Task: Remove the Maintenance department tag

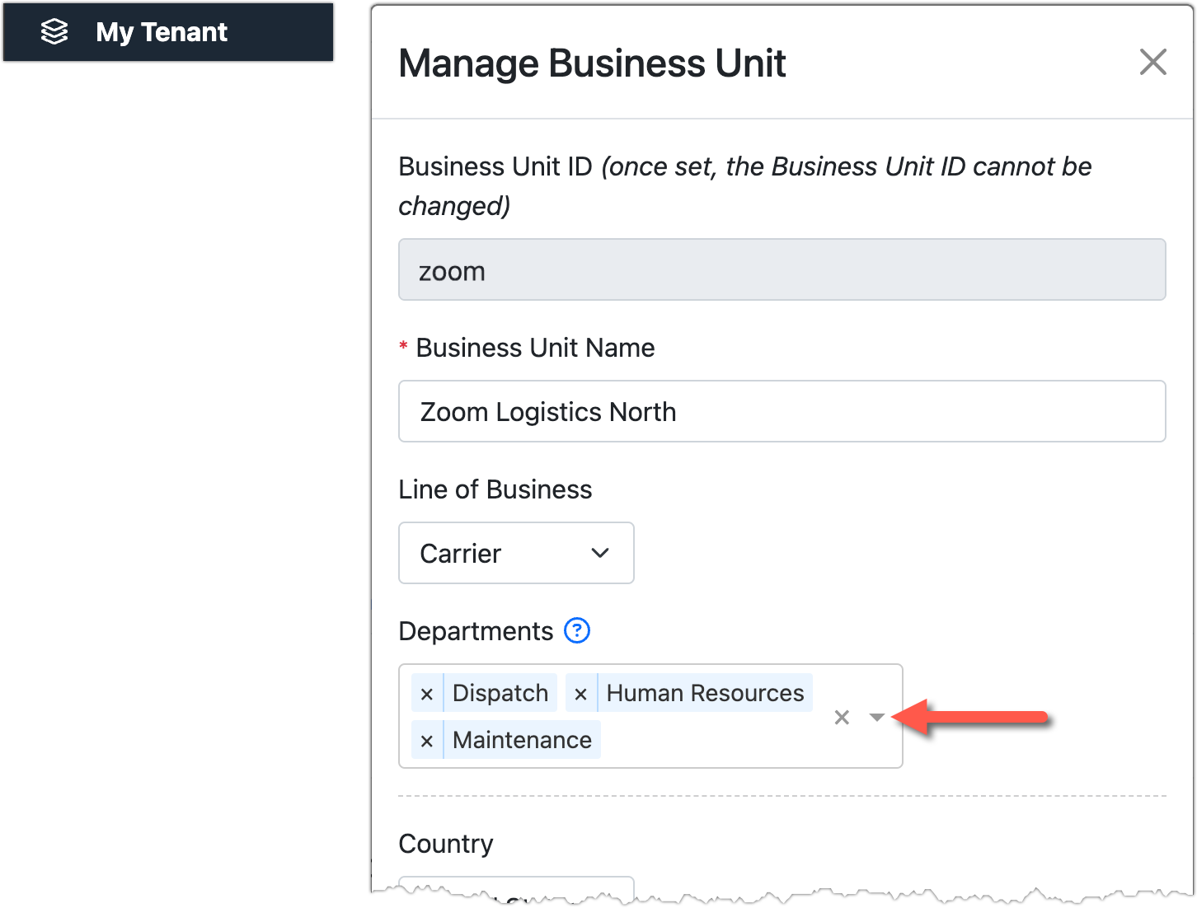Action: [x=427, y=741]
